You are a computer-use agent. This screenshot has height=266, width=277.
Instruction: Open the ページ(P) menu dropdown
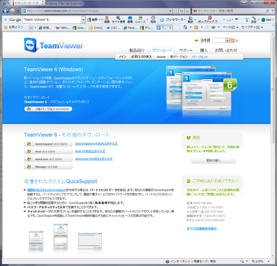[x=230, y=27]
